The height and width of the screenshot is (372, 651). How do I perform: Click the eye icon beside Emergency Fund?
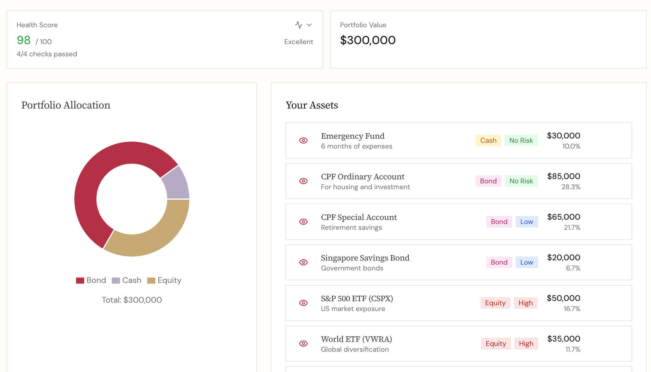(x=303, y=140)
